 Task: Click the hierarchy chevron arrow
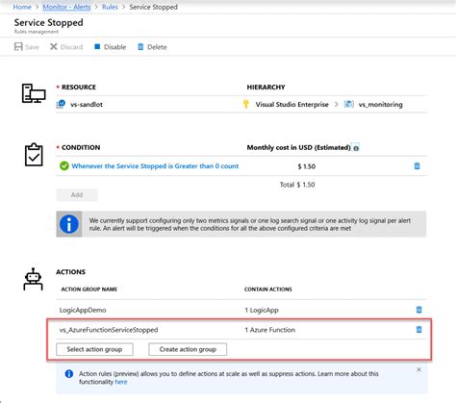336,104
